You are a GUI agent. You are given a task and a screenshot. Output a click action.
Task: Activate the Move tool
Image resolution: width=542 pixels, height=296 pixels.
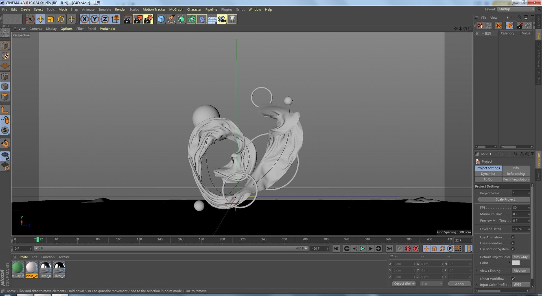coord(40,19)
